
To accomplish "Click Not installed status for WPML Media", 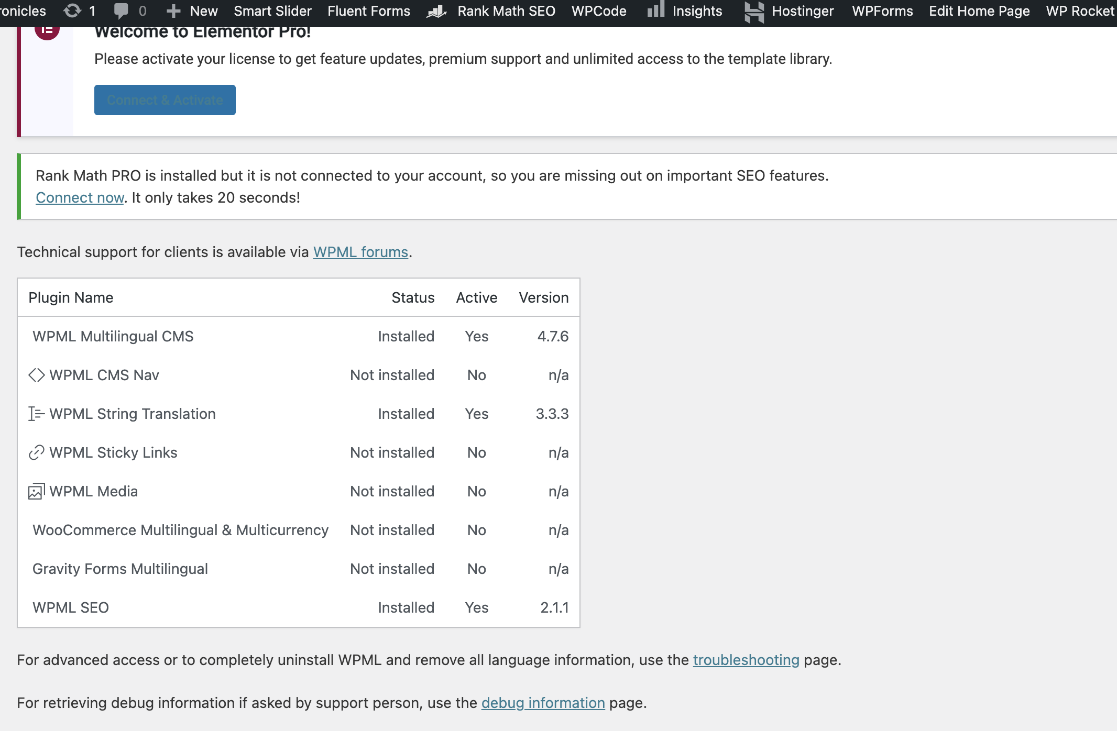I will pyautogui.click(x=392, y=491).
